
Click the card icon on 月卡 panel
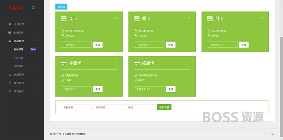tap(209, 19)
